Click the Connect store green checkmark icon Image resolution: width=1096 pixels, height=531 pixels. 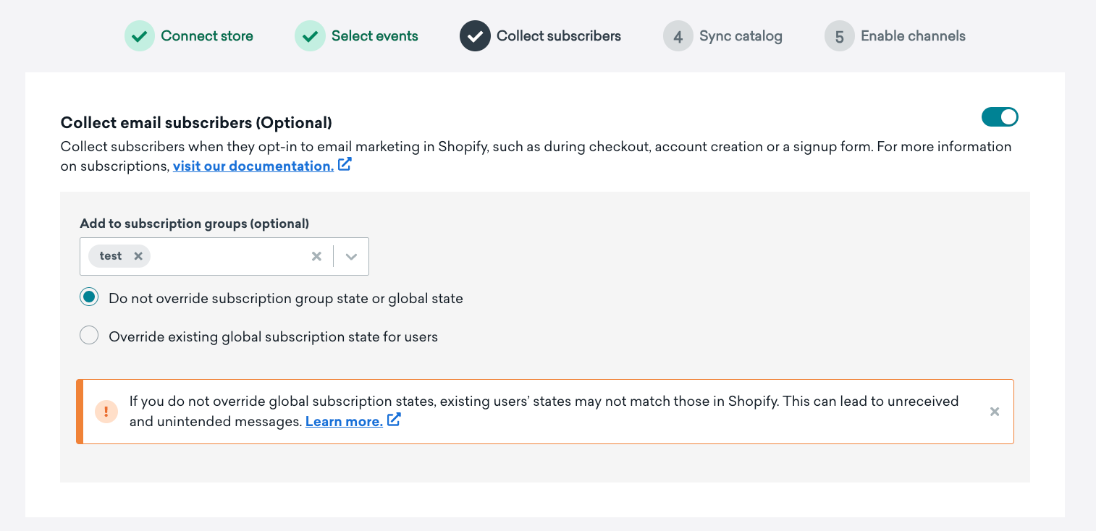pos(140,36)
